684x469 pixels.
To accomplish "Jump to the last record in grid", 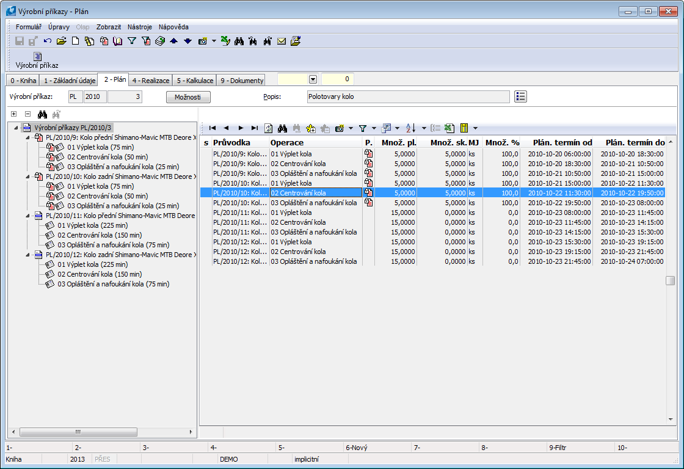I will tap(255, 128).
